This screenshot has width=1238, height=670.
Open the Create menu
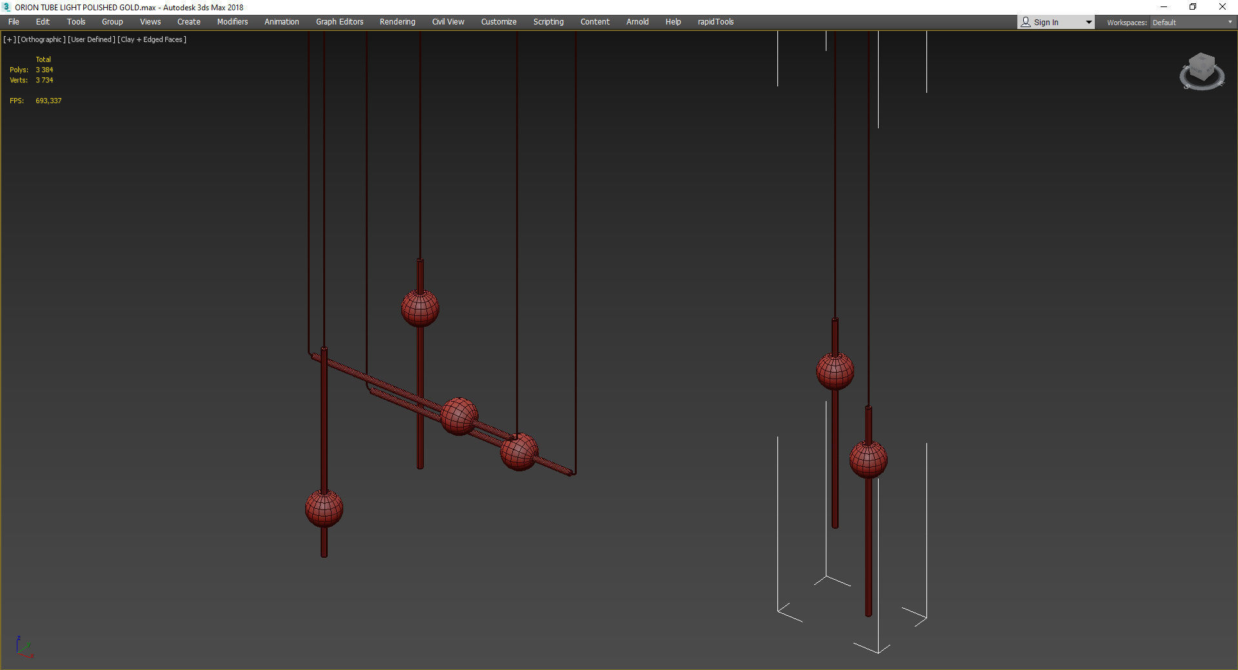189,22
